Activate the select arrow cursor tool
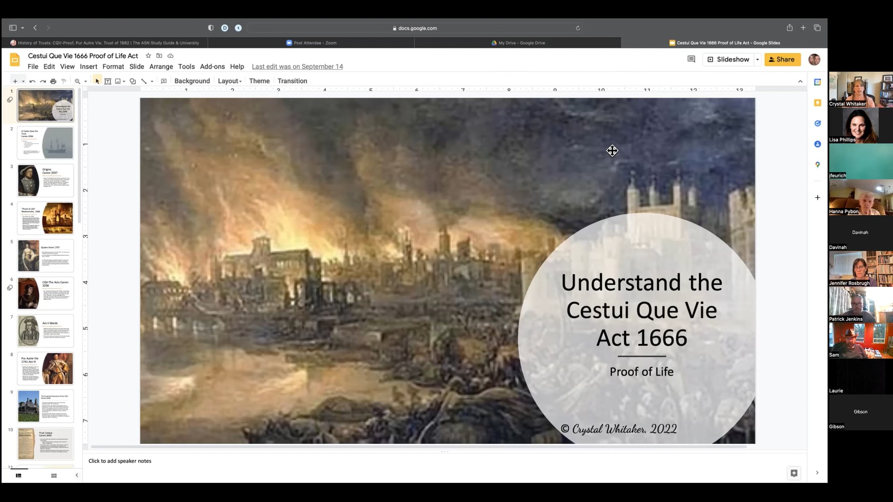 click(x=97, y=81)
